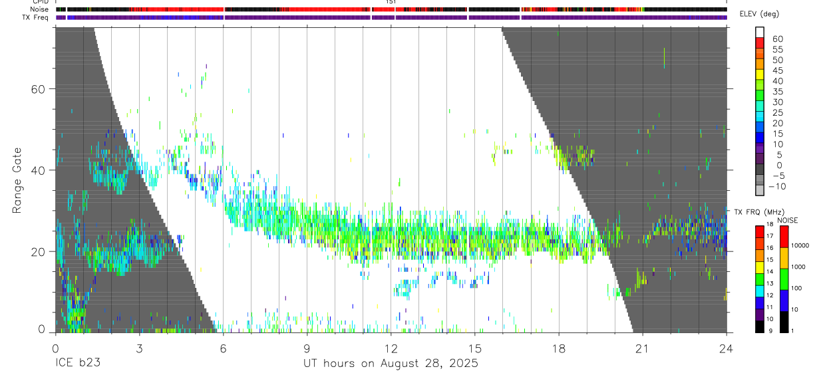Click the '100' label on NOISE scale
Screen dimensions: 817x377
[796, 288]
